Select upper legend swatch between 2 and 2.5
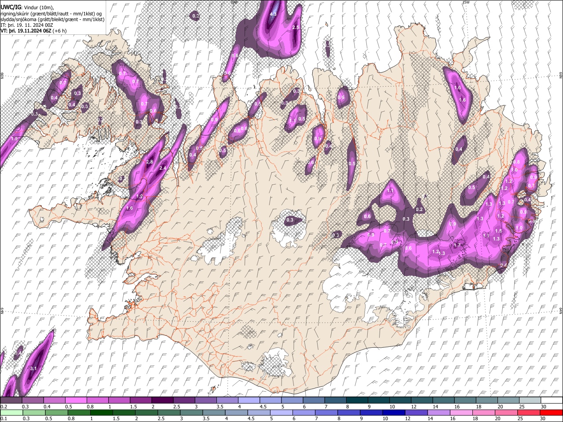 click(162, 400)
